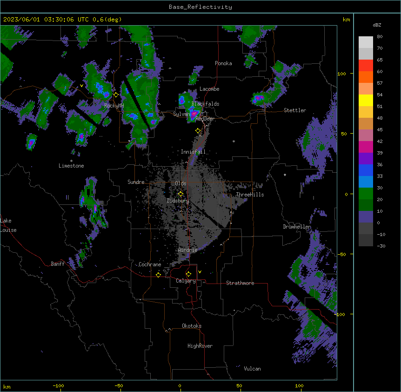401x392 pixels.
Task: Click the -30 value in the dBZ legend
Action: point(381,246)
